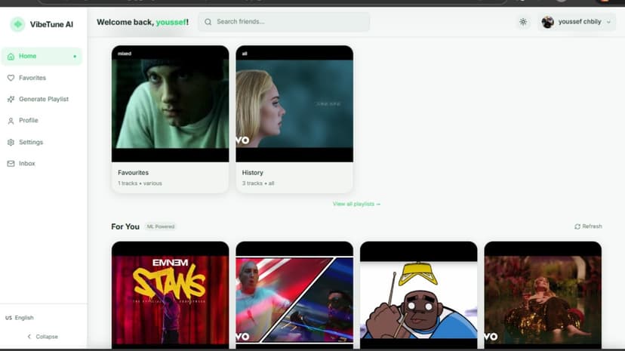
Task: Collapse the sidebar
Action: point(43,337)
